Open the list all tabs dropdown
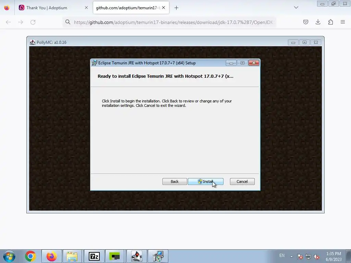Screen dimensions: 351x263 click(296, 8)
